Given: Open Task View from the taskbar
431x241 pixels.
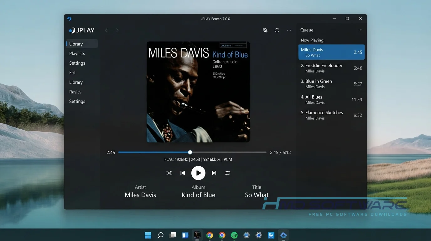Looking at the screenshot, I should click(173, 235).
